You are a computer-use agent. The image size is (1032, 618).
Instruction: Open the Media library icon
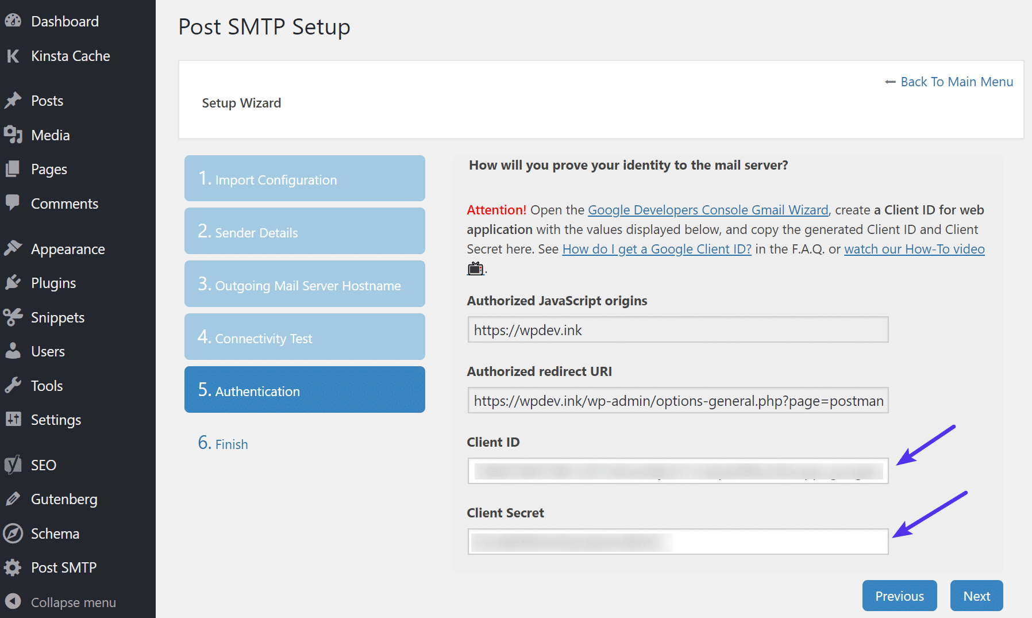[x=14, y=135]
